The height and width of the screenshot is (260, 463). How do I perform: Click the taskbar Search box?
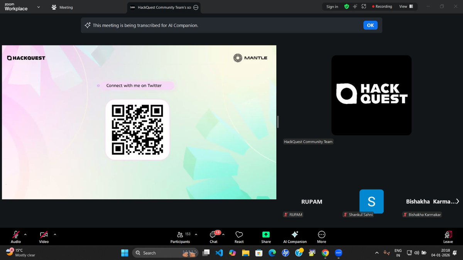pyautogui.click(x=165, y=253)
